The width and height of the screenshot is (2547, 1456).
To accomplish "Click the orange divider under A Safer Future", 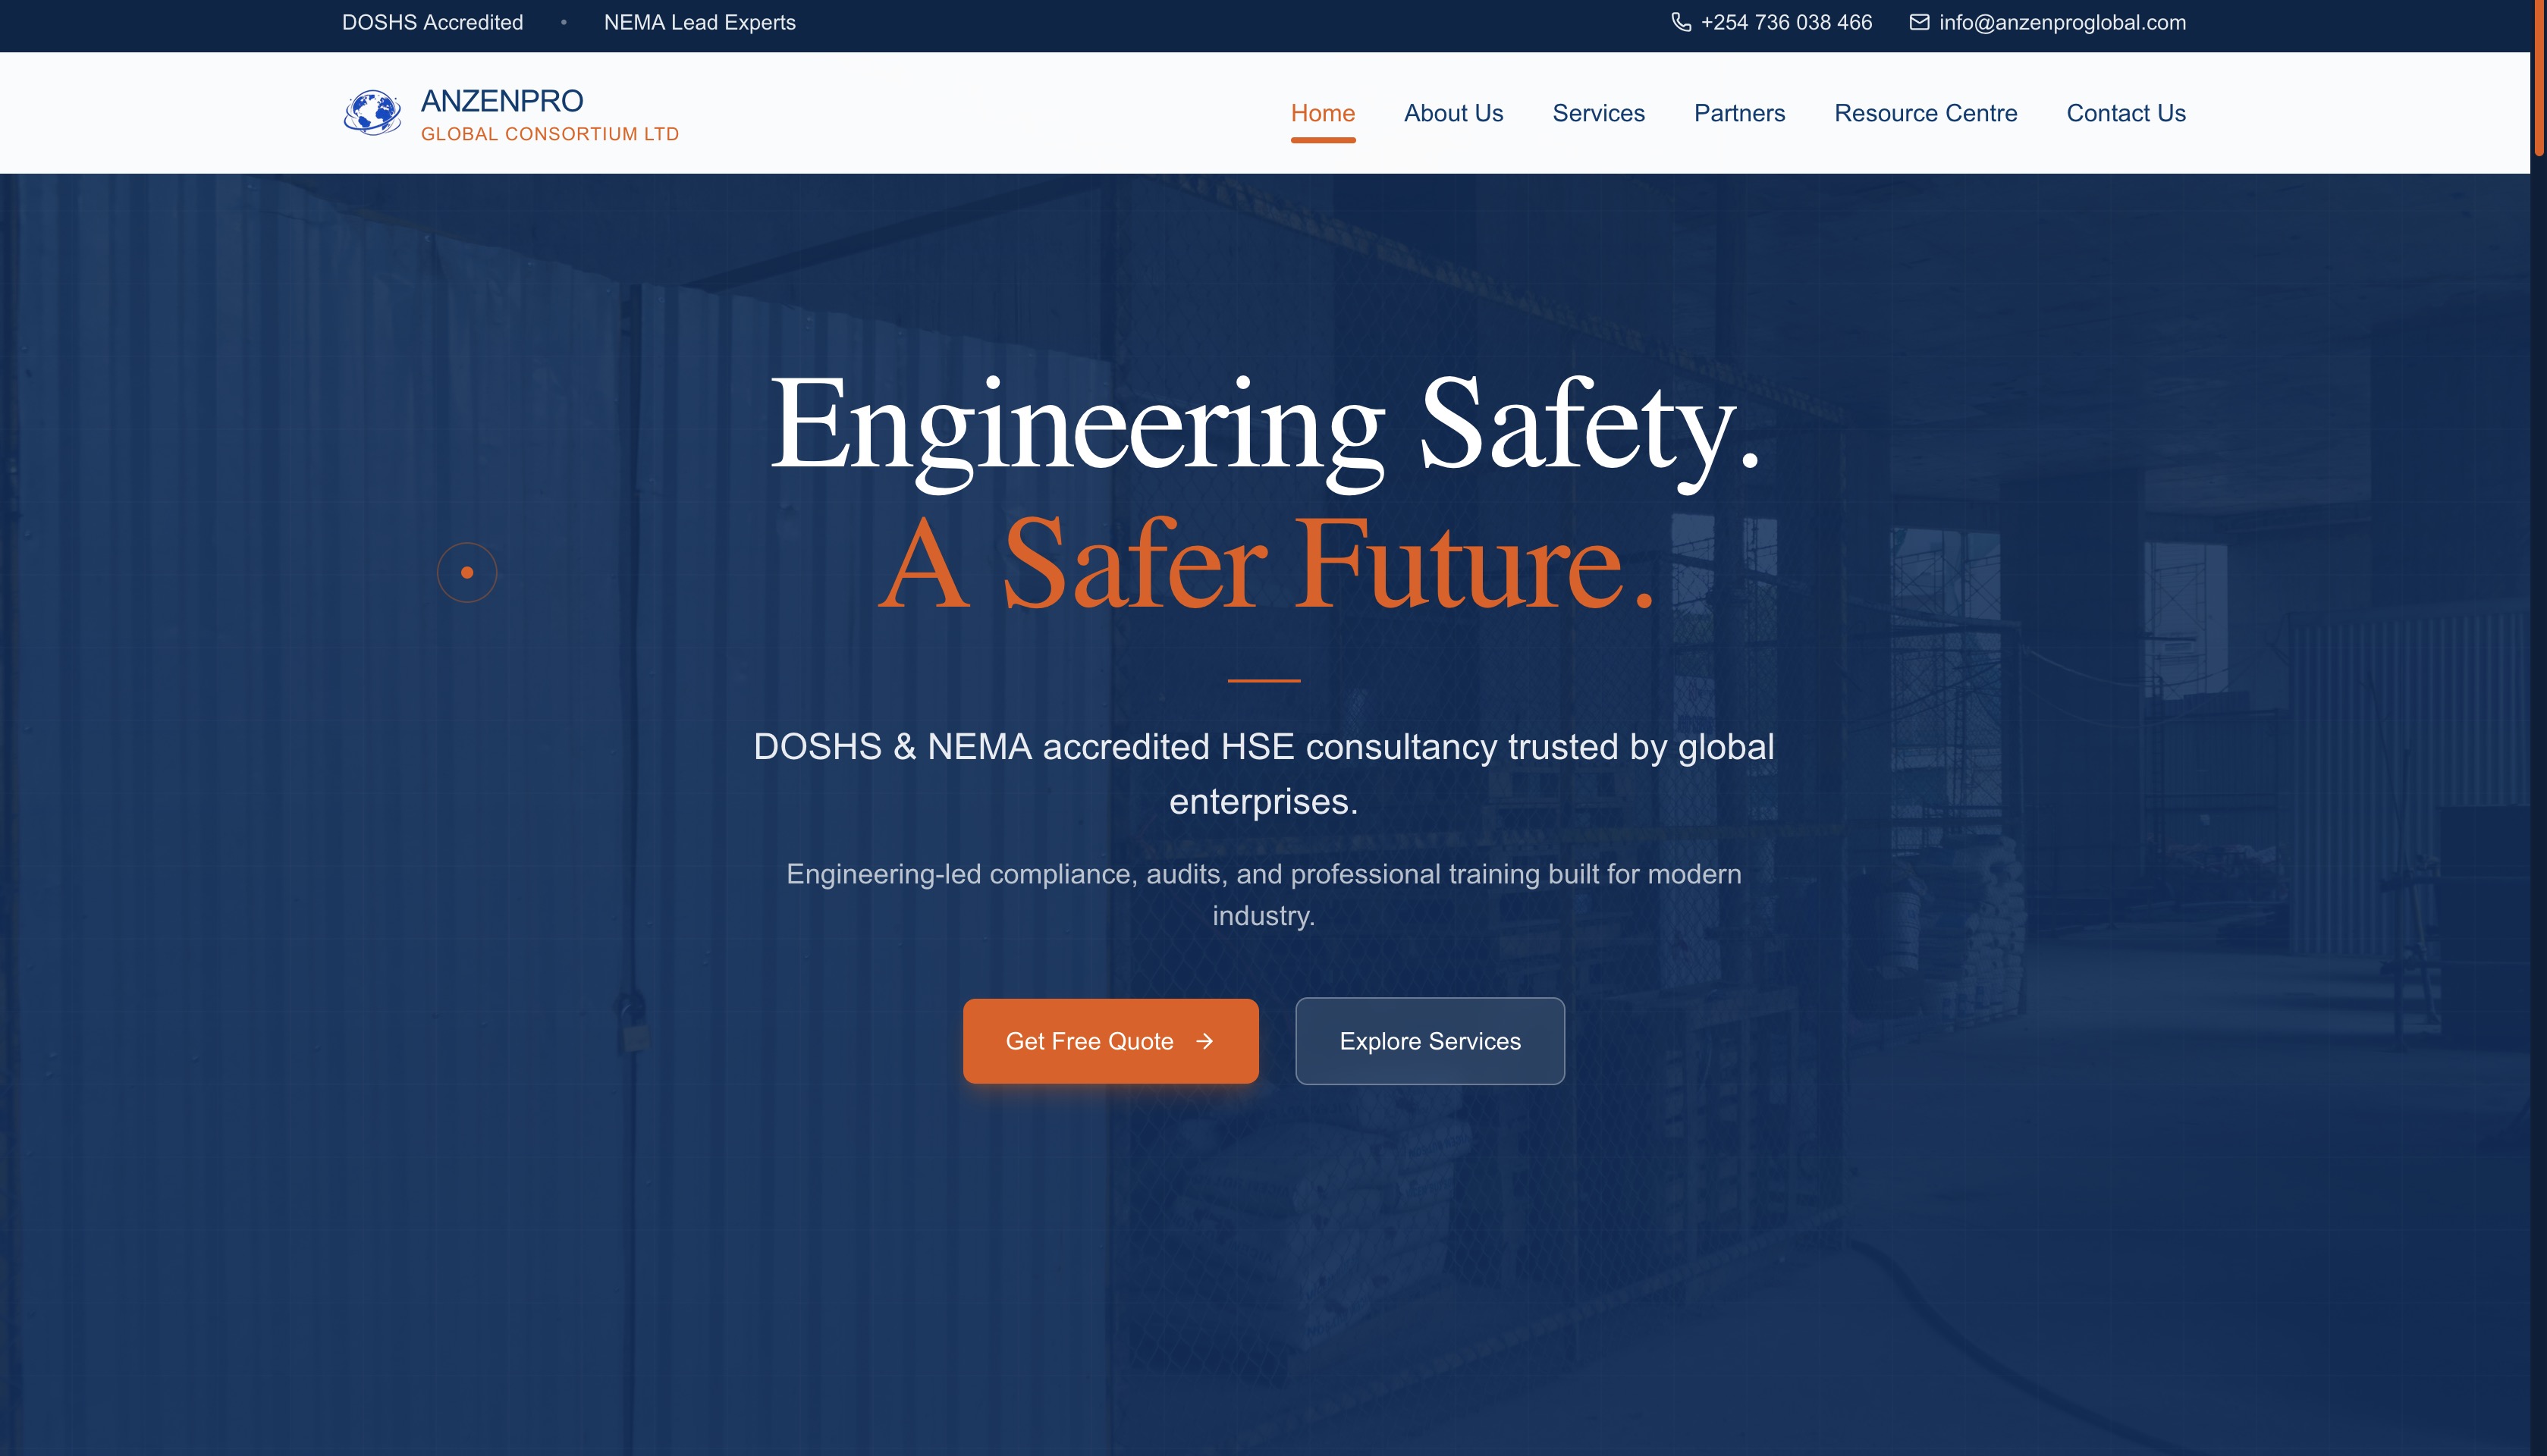I will point(1264,680).
